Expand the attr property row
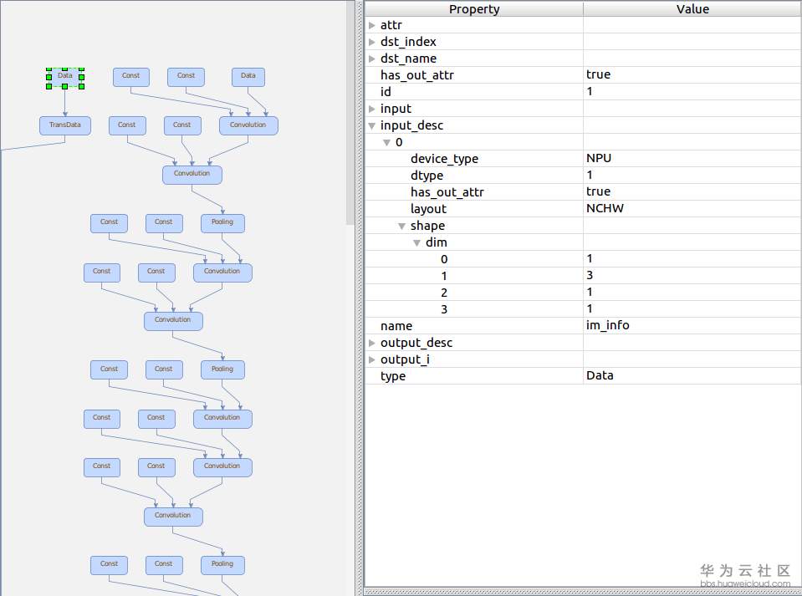The height and width of the screenshot is (596, 802). pos(372,25)
